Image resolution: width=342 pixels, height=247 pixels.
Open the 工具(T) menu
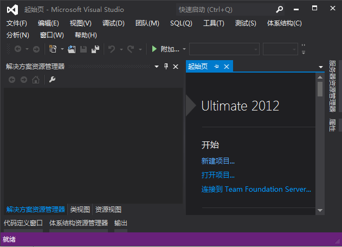pos(214,23)
